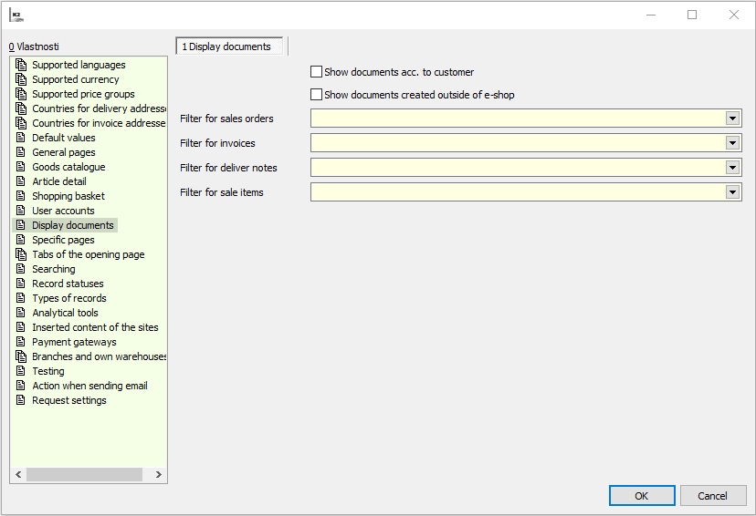The image size is (756, 516).
Task: Click the Filter for deliver notes field
Action: (x=517, y=168)
